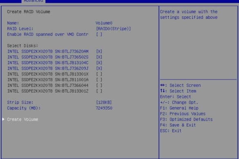Select disk row SN:BTLJ8133012
The height and width of the screenshot is (159, 239).
(x=48, y=91)
